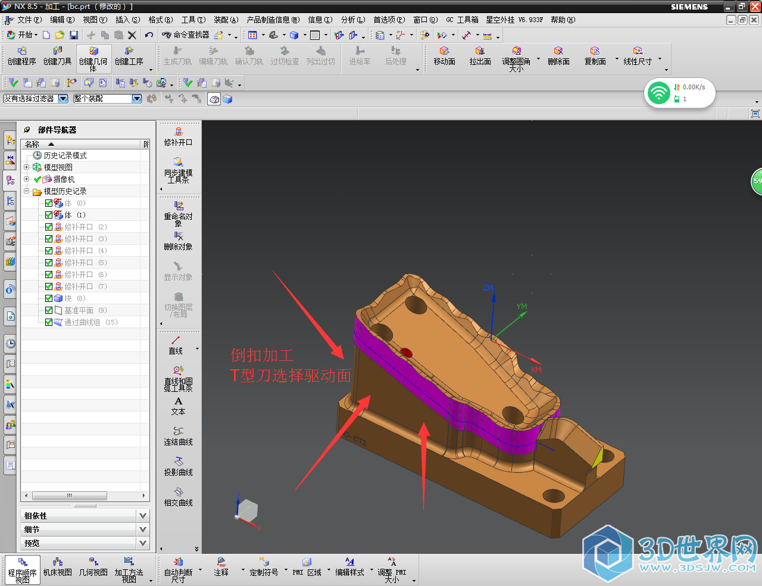Click the 编辑样式 (Edit Style) icon

coord(349,567)
